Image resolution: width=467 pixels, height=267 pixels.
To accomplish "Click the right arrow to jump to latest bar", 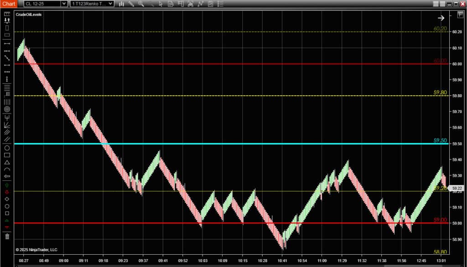I will point(441,18).
